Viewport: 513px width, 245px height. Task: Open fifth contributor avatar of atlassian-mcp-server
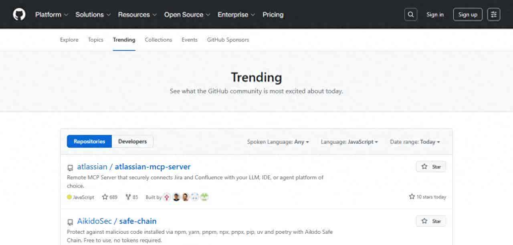204,197
